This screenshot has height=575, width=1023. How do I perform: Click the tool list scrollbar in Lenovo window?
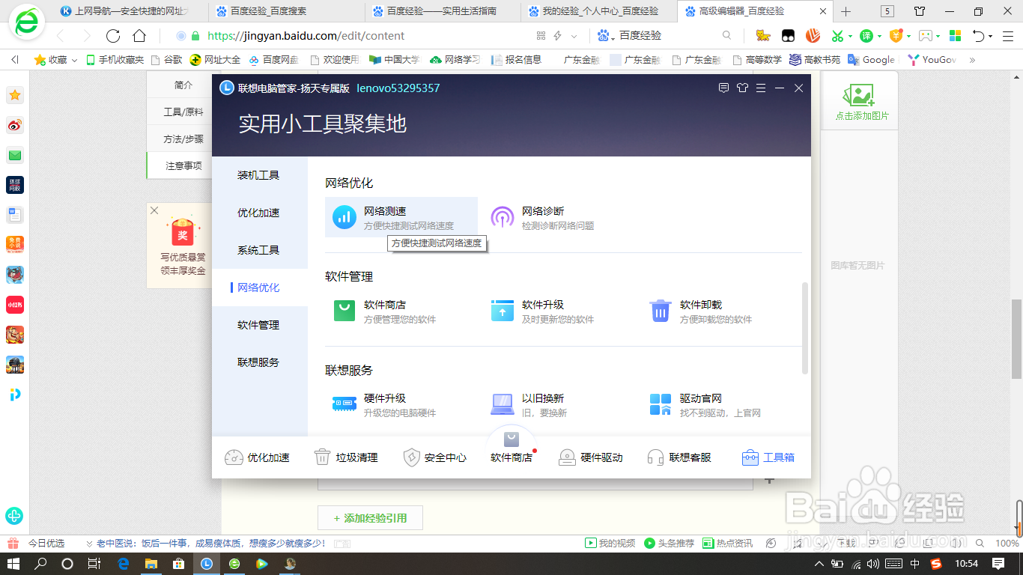(805, 328)
